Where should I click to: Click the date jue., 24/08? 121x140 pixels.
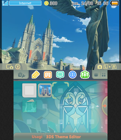point(82,3)
